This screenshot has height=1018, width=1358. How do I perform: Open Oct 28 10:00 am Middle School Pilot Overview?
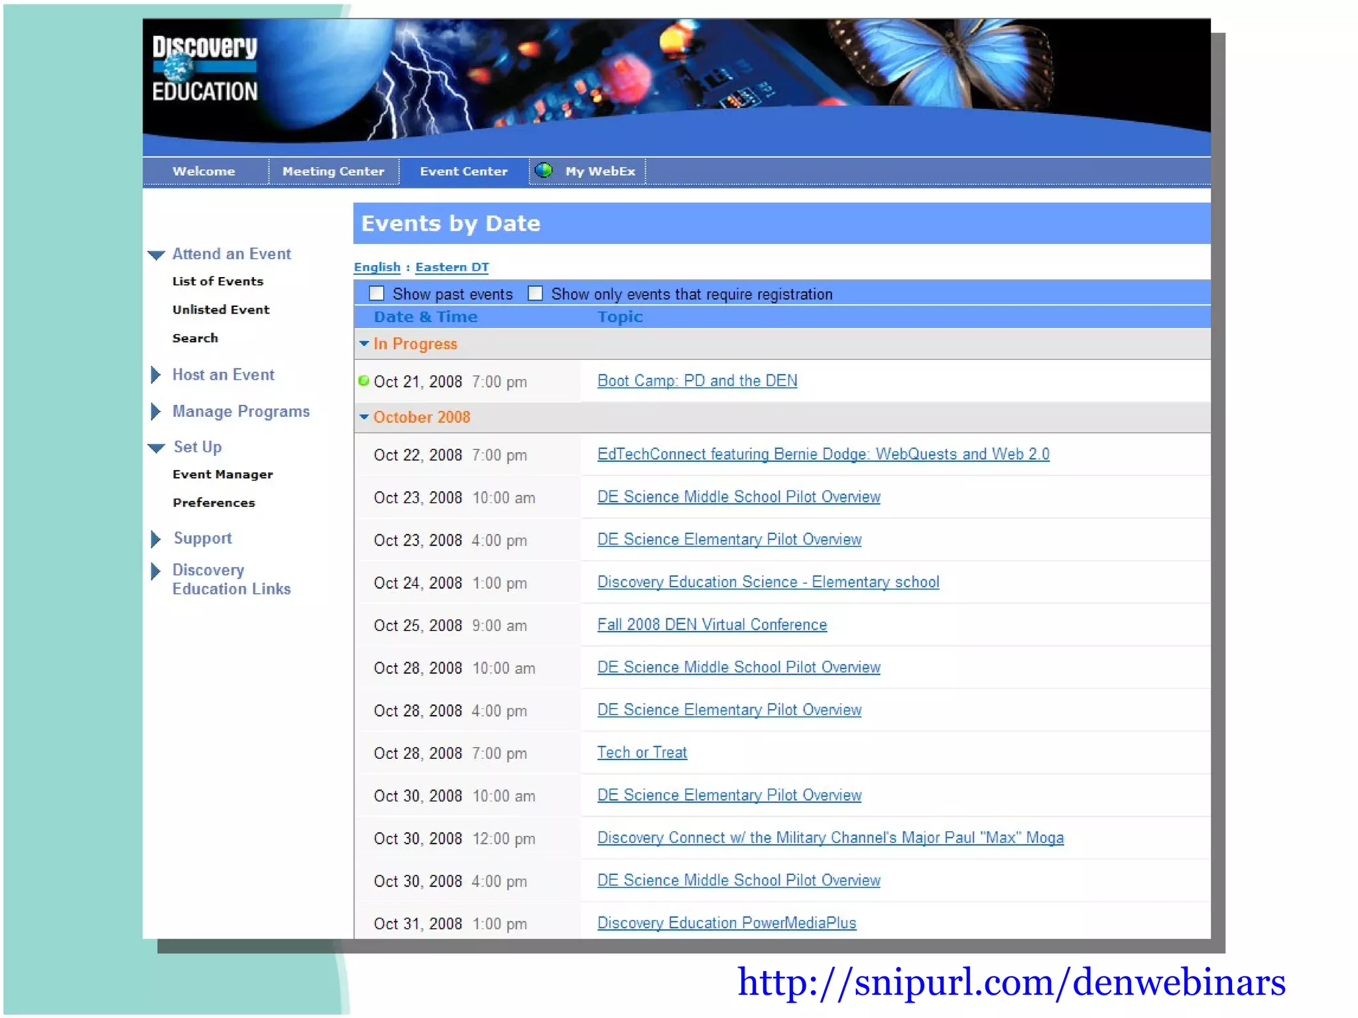739,667
